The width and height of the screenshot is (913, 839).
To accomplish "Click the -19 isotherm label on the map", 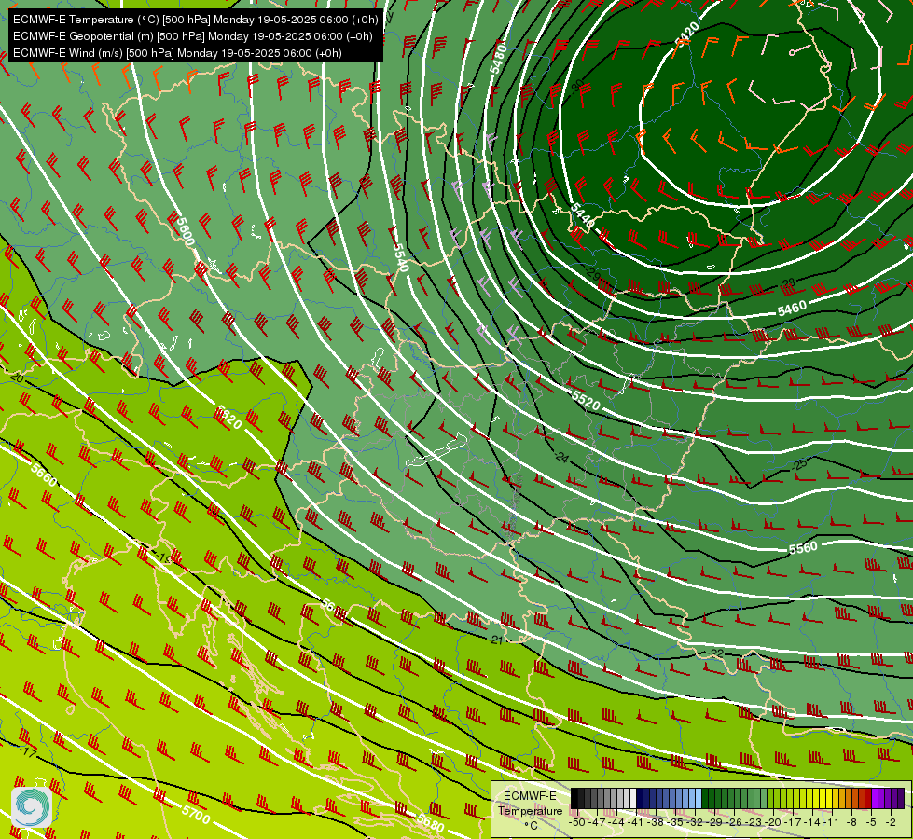I will [162, 558].
